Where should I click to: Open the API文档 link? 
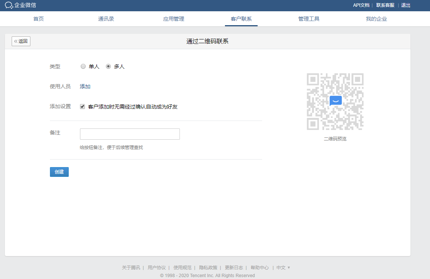point(361,5)
